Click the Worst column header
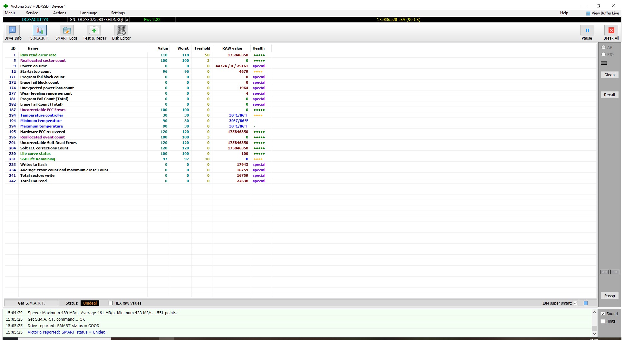Screen dimensions: 624x340 click(x=183, y=48)
